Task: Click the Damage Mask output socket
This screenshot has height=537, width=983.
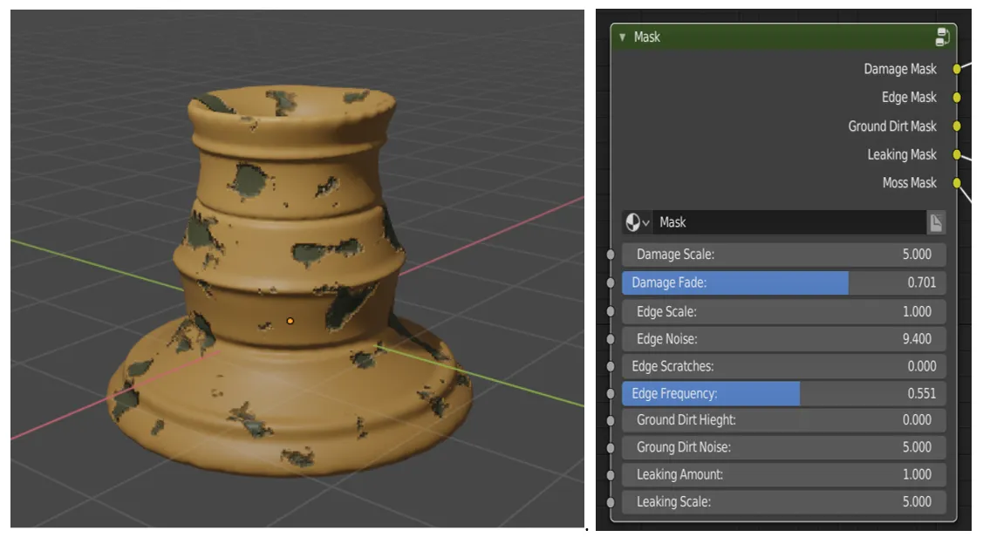Action: click(x=957, y=69)
